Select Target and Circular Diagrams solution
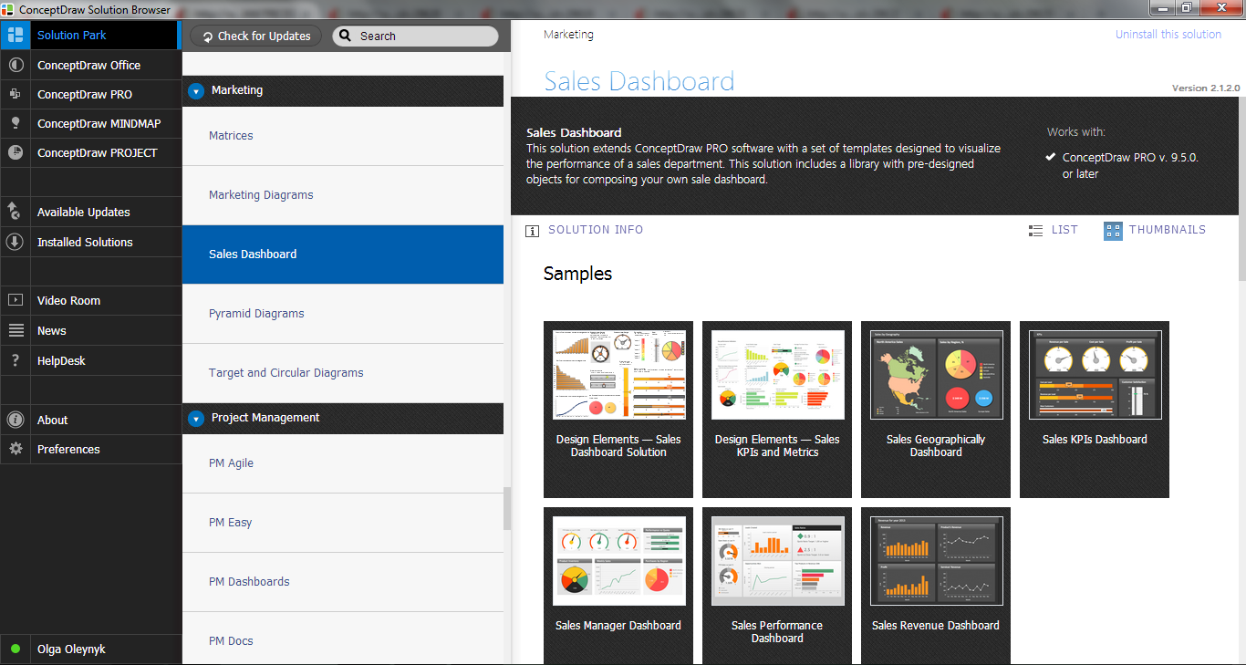The image size is (1246, 665). click(x=343, y=373)
